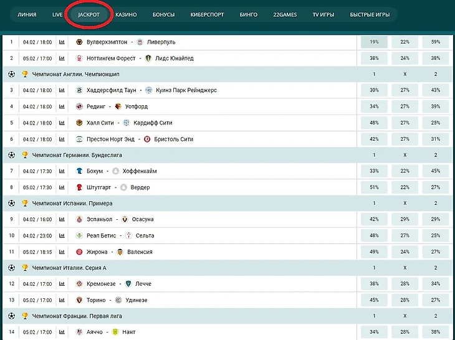This screenshot has width=455, height=340.
Task: Pick draw 24% for Ноттингем Форест - Лидс
Action: [x=405, y=59]
